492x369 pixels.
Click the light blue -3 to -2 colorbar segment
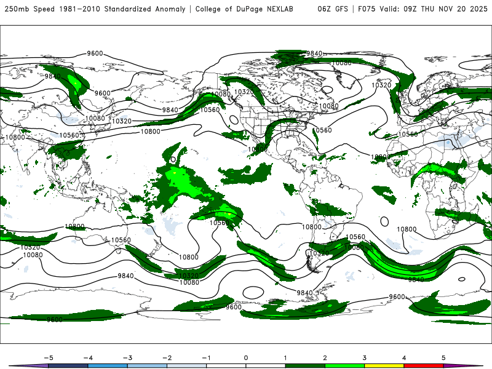[147, 366]
